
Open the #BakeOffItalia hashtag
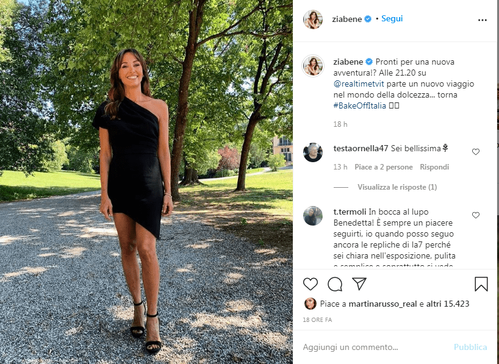(360, 105)
